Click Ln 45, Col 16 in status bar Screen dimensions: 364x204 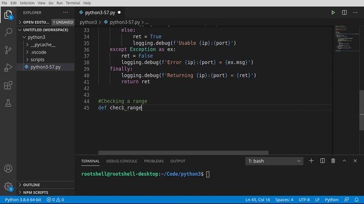(x=258, y=199)
